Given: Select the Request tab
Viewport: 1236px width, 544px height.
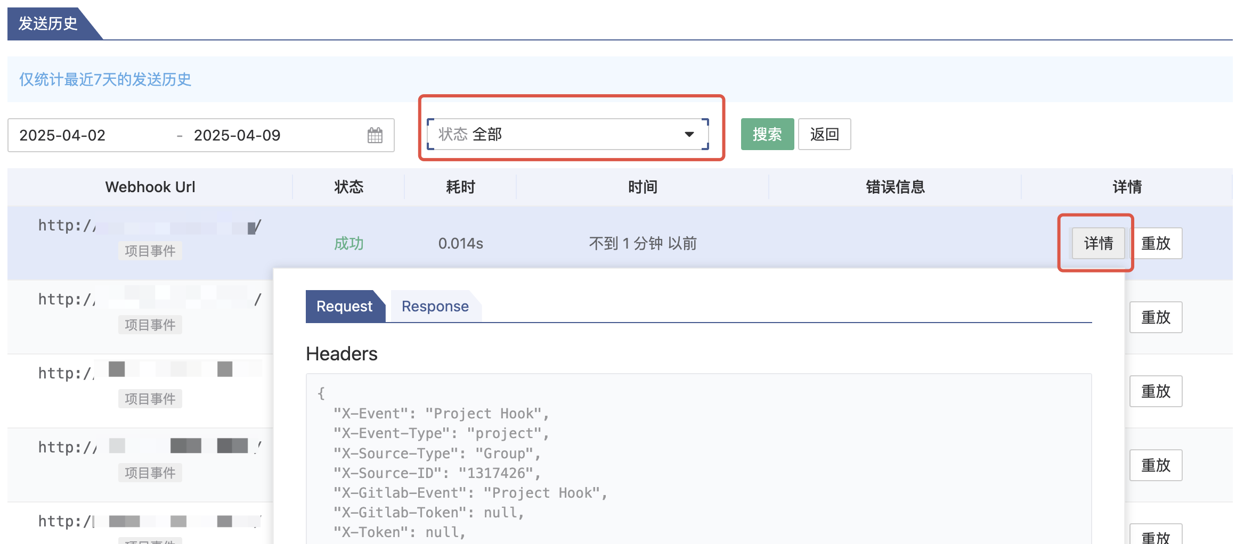Looking at the screenshot, I should [x=344, y=307].
